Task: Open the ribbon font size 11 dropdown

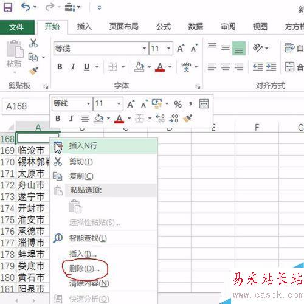Action: pyautogui.click(x=168, y=49)
